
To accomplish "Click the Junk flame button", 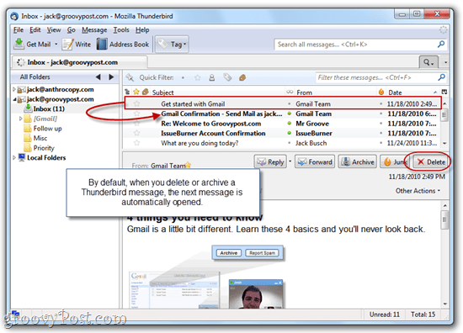I will [x=394, y=161].
